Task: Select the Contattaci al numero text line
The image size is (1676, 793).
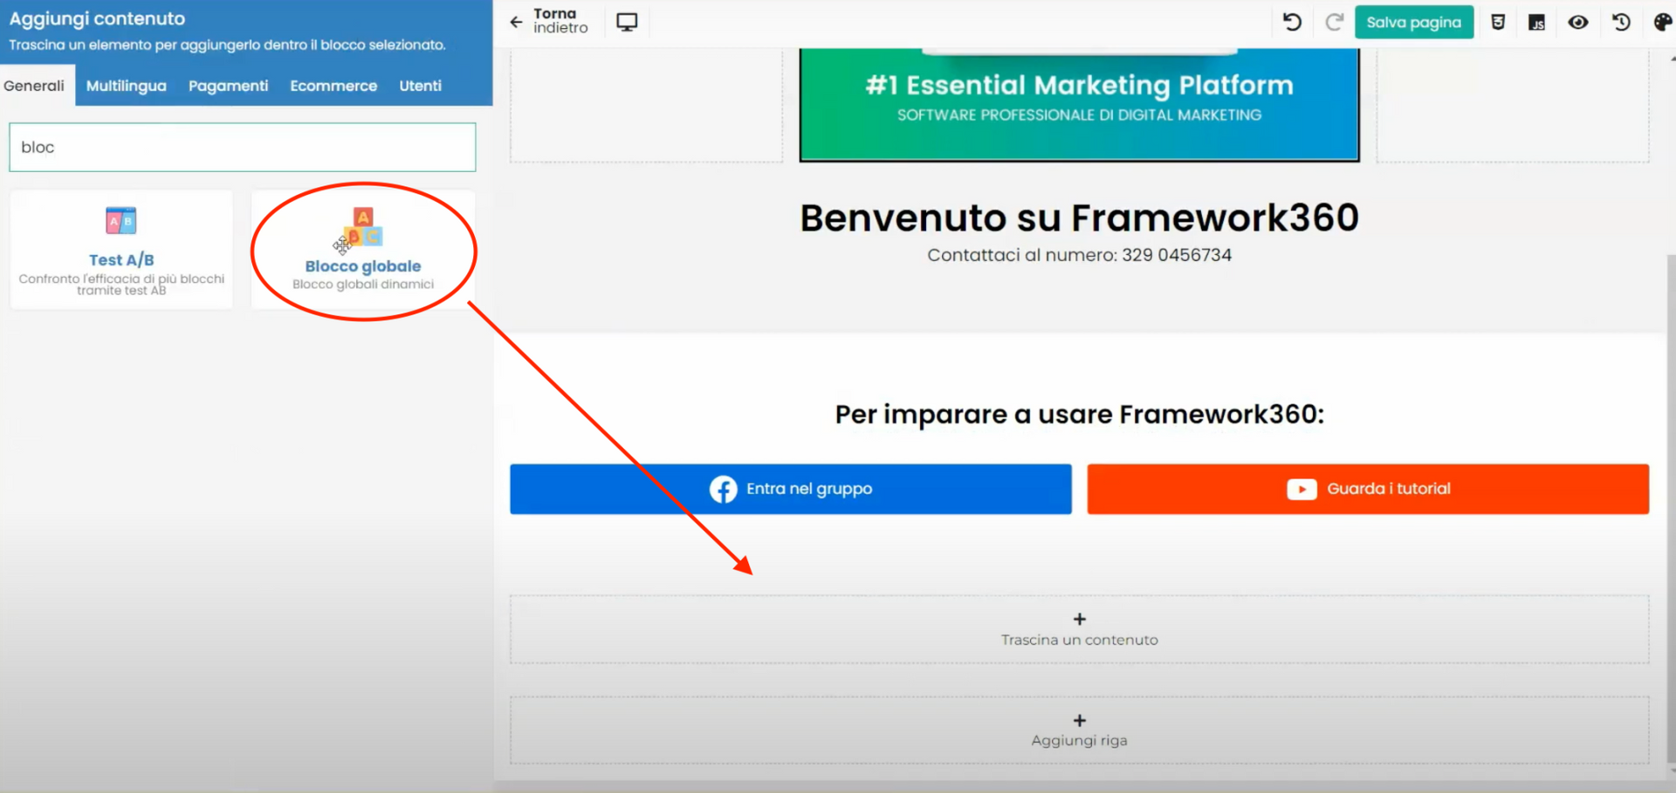Action: click(1080, 255)
